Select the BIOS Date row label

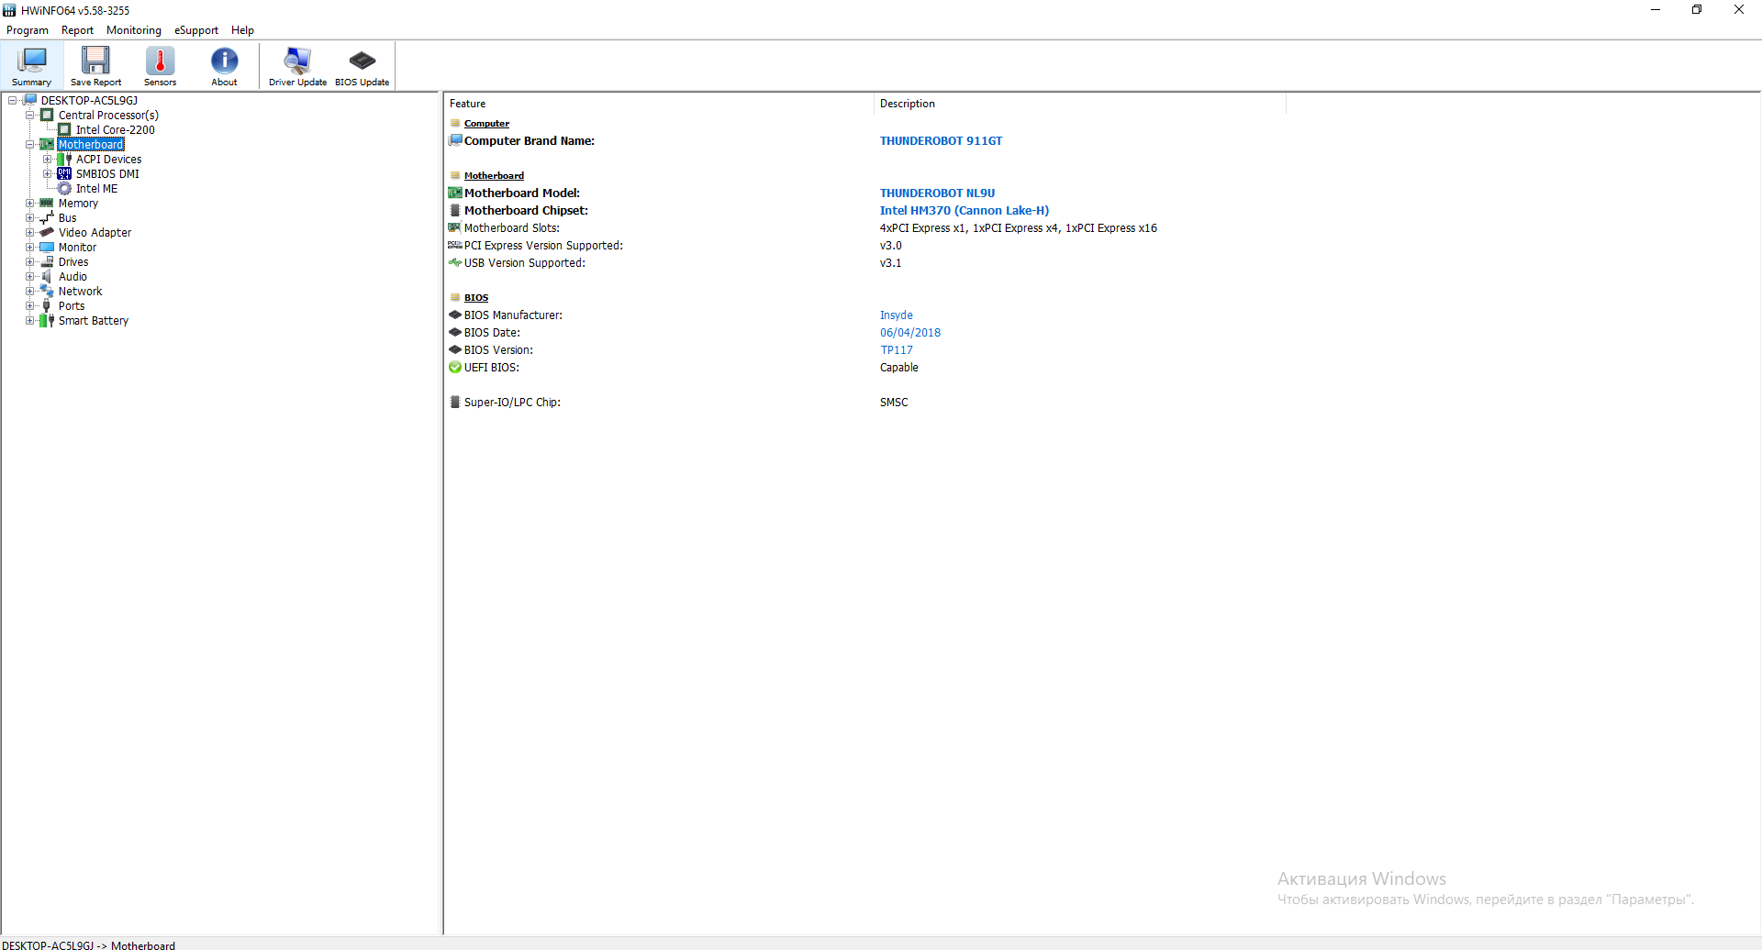pos(492,333)
